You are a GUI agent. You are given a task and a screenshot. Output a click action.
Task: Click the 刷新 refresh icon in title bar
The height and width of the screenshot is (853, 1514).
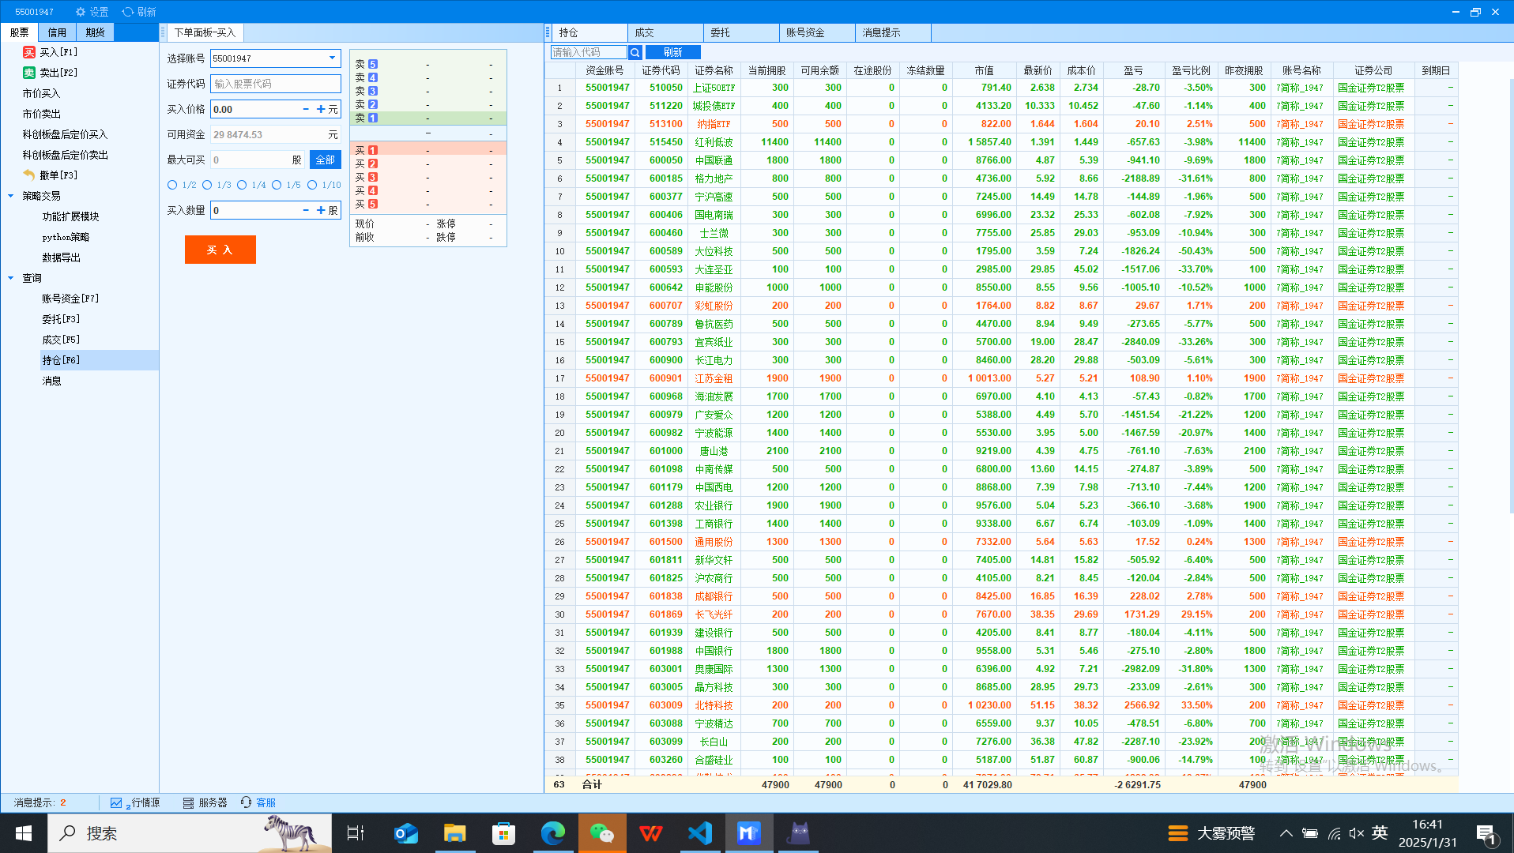tap(127, 12)
